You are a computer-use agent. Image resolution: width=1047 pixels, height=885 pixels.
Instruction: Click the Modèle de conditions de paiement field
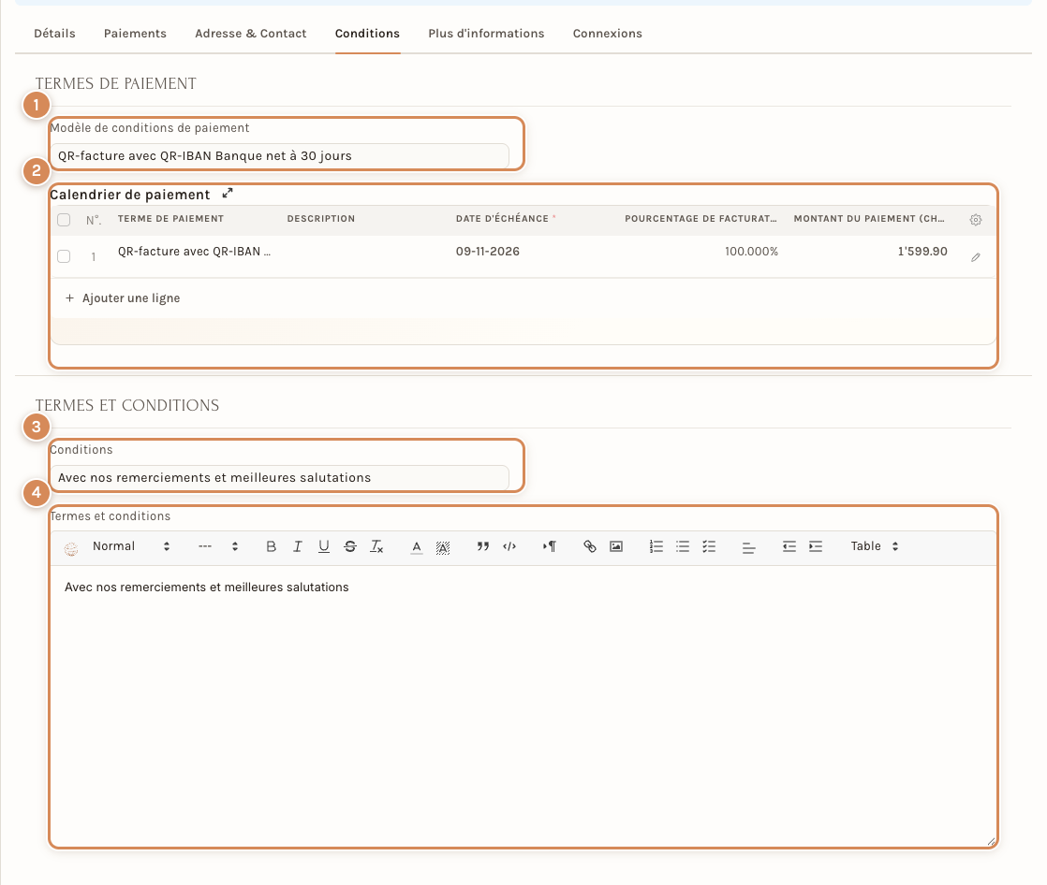280,156
